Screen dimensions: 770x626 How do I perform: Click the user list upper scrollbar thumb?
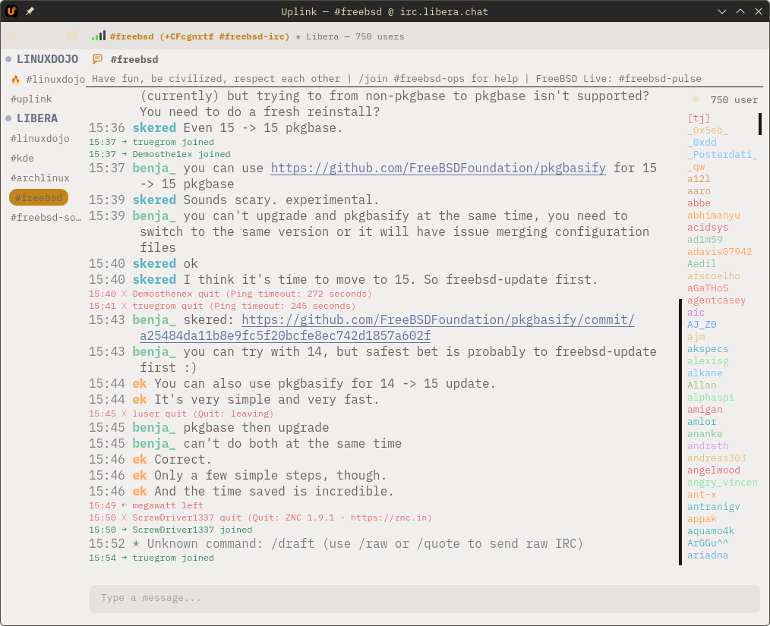[759, 124]
